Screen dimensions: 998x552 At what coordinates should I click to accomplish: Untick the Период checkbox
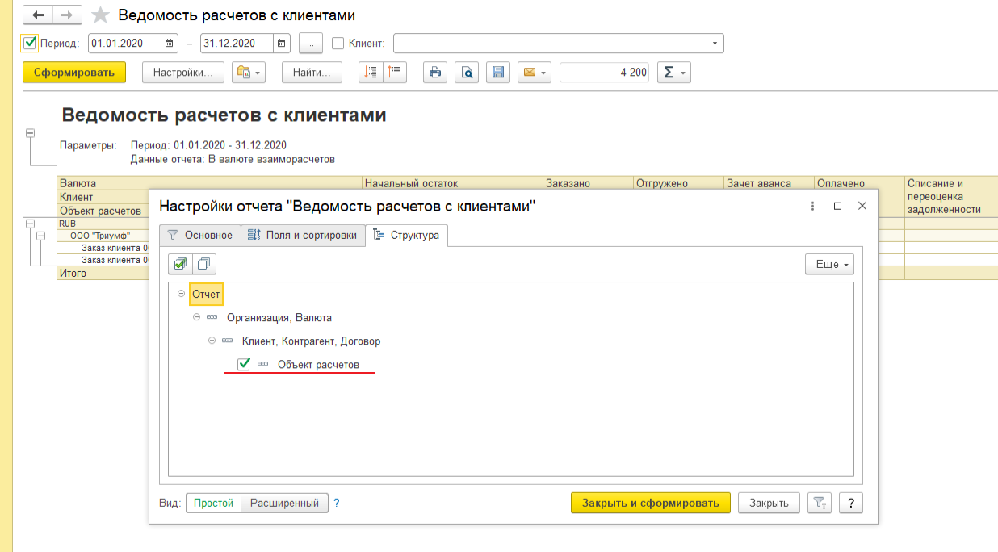tap(30, 43)
